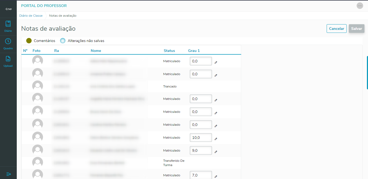Click the Cancelar button
368x179 pixels.
click(336, 29)
